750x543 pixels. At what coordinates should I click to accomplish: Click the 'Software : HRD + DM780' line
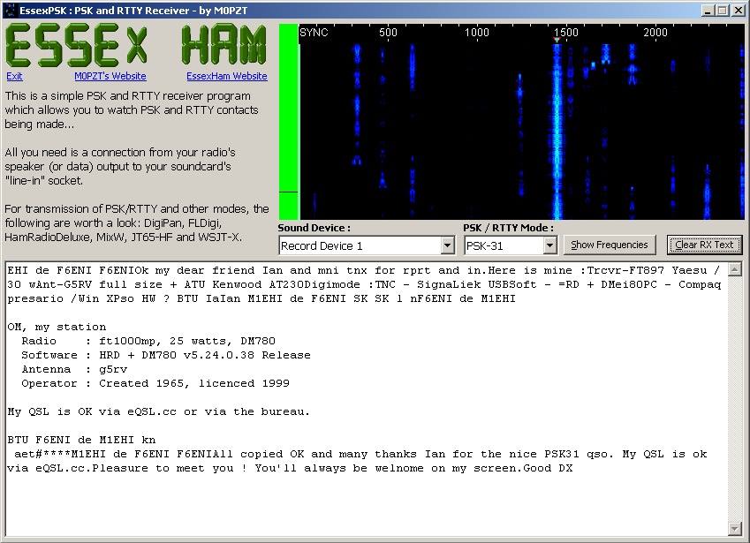tap(166, 355)
